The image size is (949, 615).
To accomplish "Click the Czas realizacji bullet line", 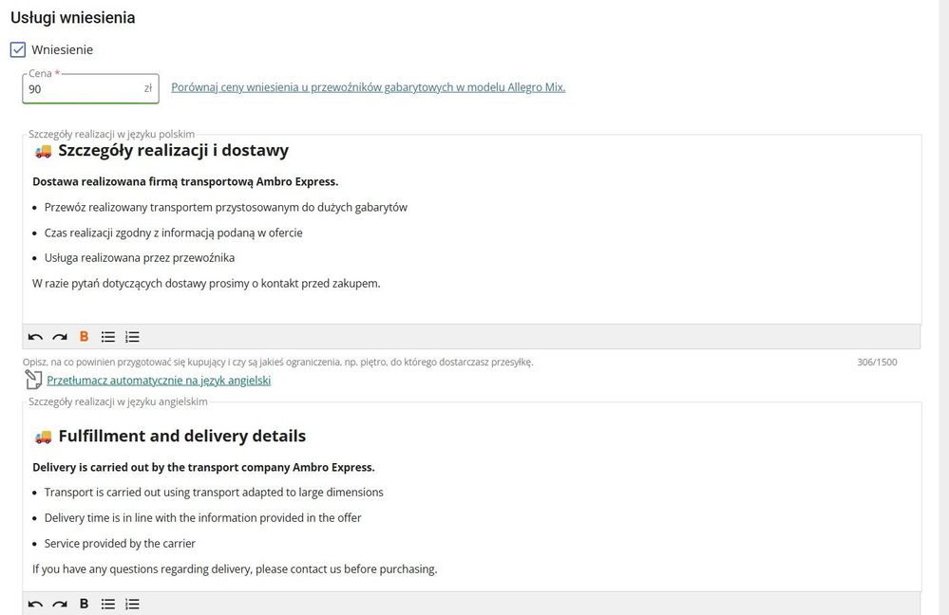I will click(x=173, y=233).
